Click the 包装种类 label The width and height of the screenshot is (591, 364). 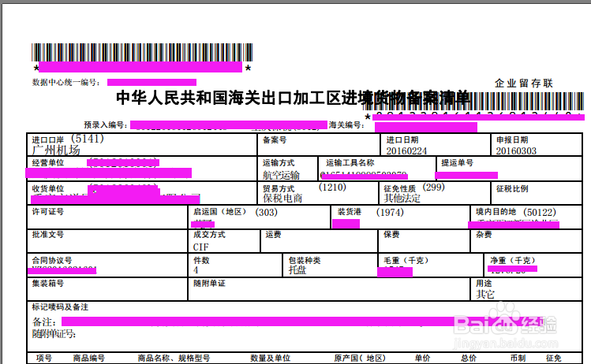point(305,260)
